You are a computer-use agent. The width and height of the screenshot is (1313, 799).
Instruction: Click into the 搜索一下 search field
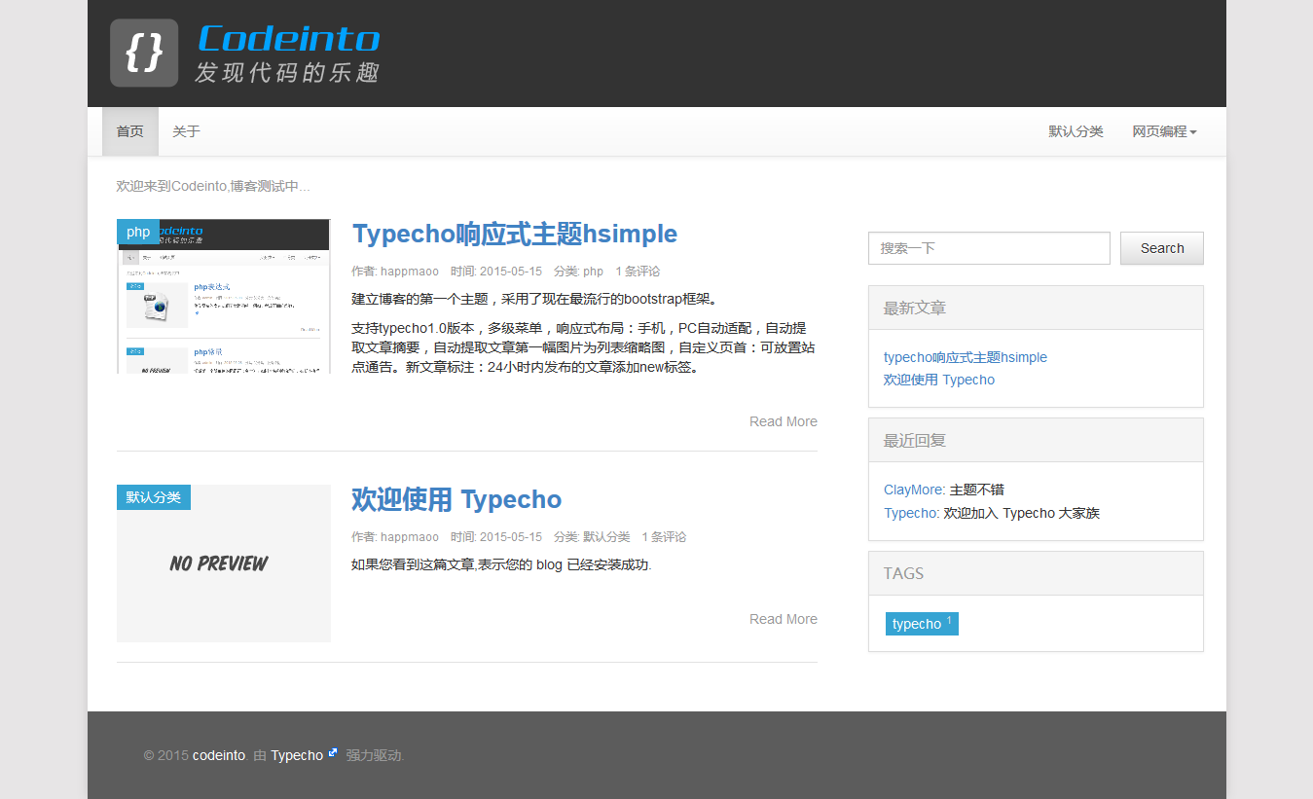click(989, 248)
